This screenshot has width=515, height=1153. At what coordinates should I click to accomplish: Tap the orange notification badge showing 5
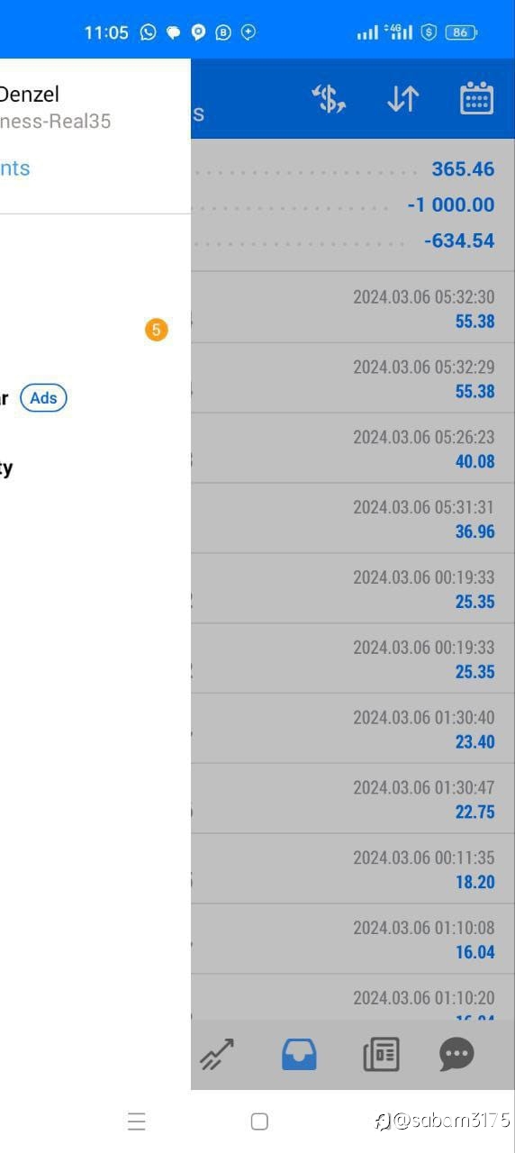156,331
